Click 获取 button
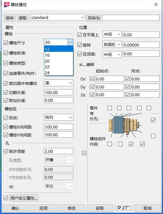The image size is (163, 214). [100, 208]
